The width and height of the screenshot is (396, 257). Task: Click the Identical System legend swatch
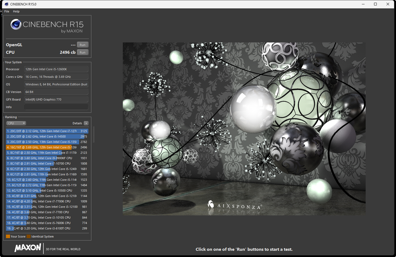28,236
